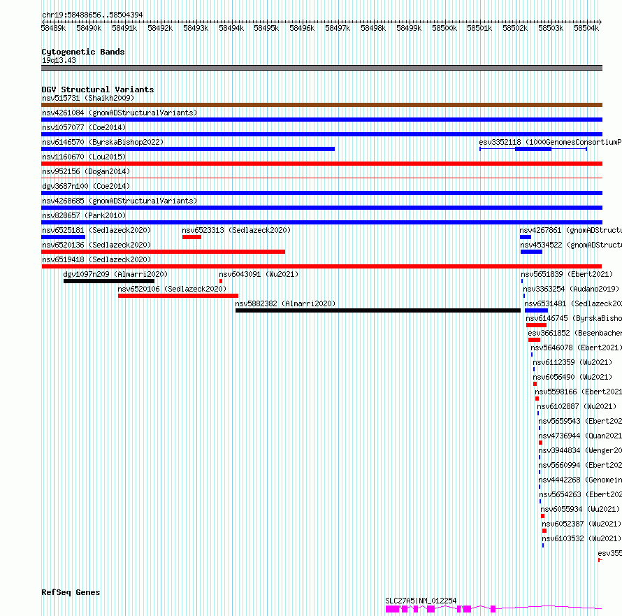Click nsv6520106 (Sedlazeck2020) label

(172, 289)
